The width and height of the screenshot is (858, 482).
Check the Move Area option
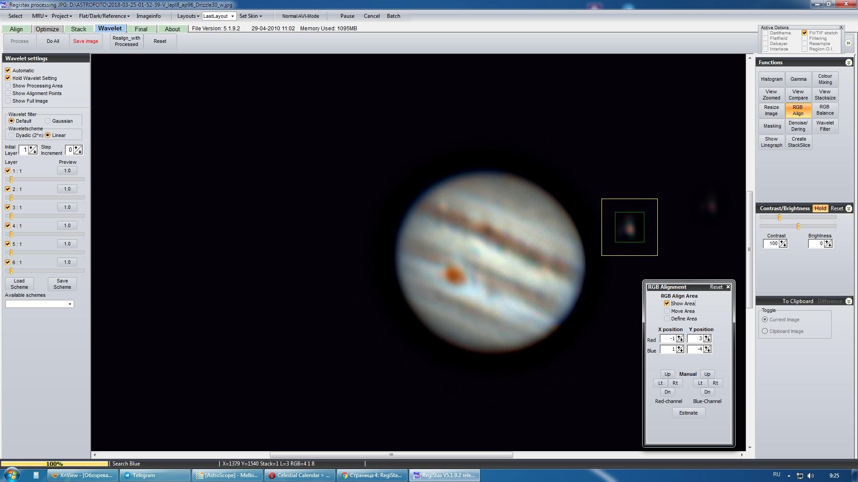[x=667, y=311]
